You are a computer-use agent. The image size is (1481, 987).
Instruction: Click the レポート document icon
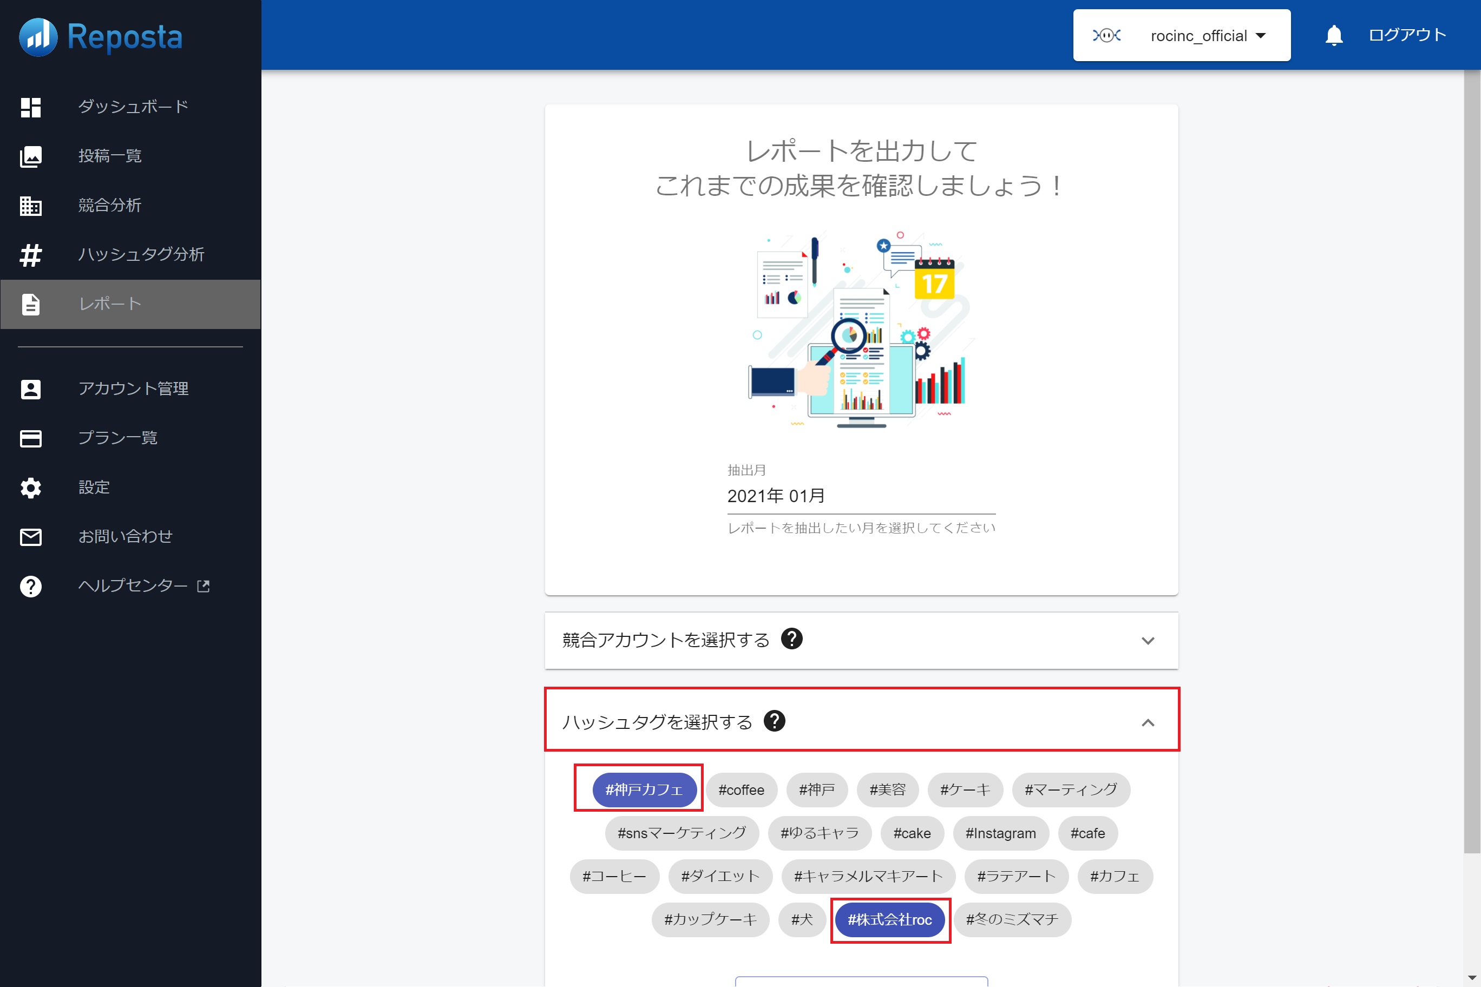(31, 304)
